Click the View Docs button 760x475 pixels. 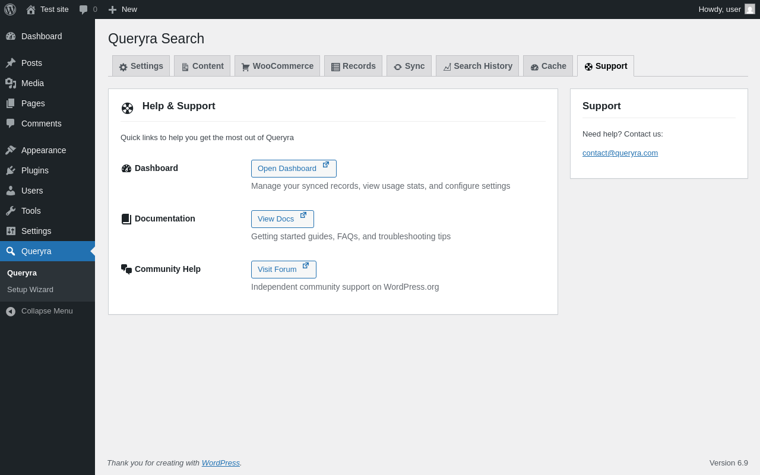tap(283, 219)
